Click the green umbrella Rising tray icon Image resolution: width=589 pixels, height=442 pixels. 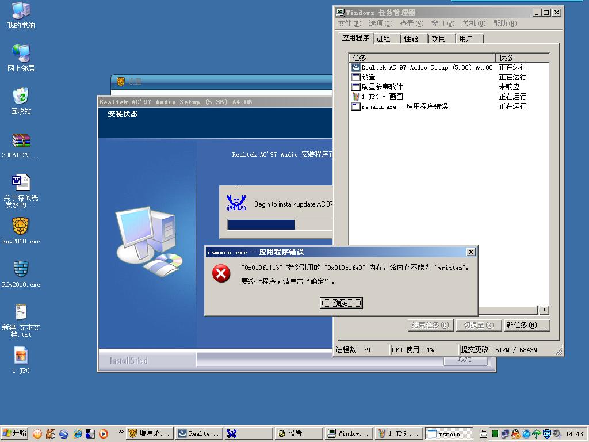[537, 434]
